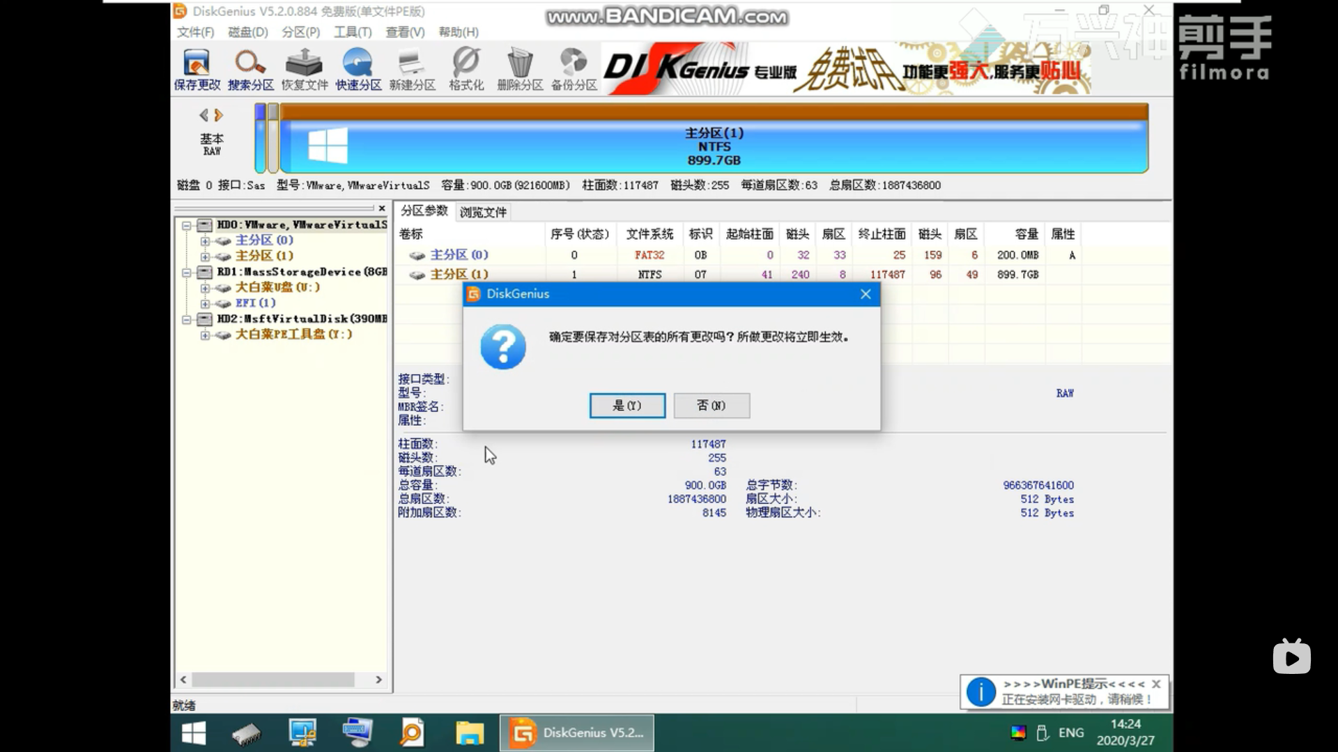
Task: Collapse the HD0 VMware disk tree node
Action: coord(187,225)
